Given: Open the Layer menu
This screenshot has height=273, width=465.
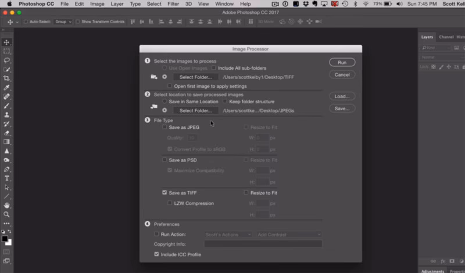Looking at the screenshot, I should click(x=117, y=4).
